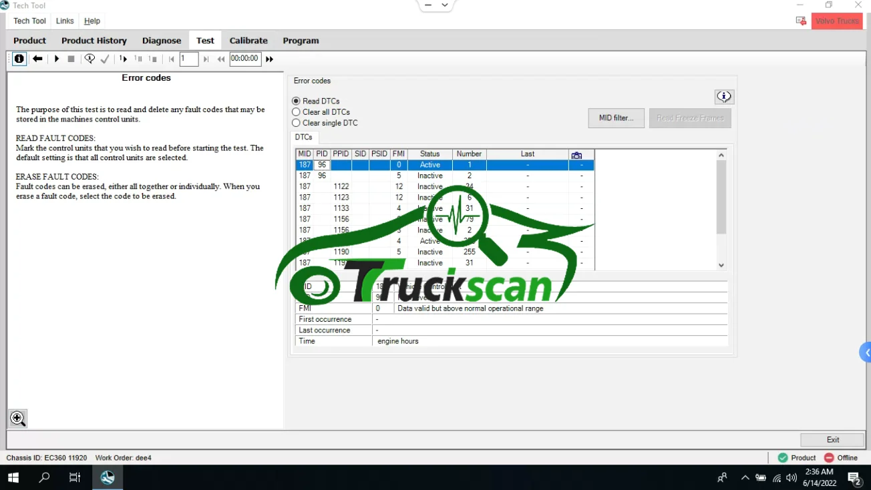
Task: Click the red Offline status icon
Action: click(x=829, y=458)
